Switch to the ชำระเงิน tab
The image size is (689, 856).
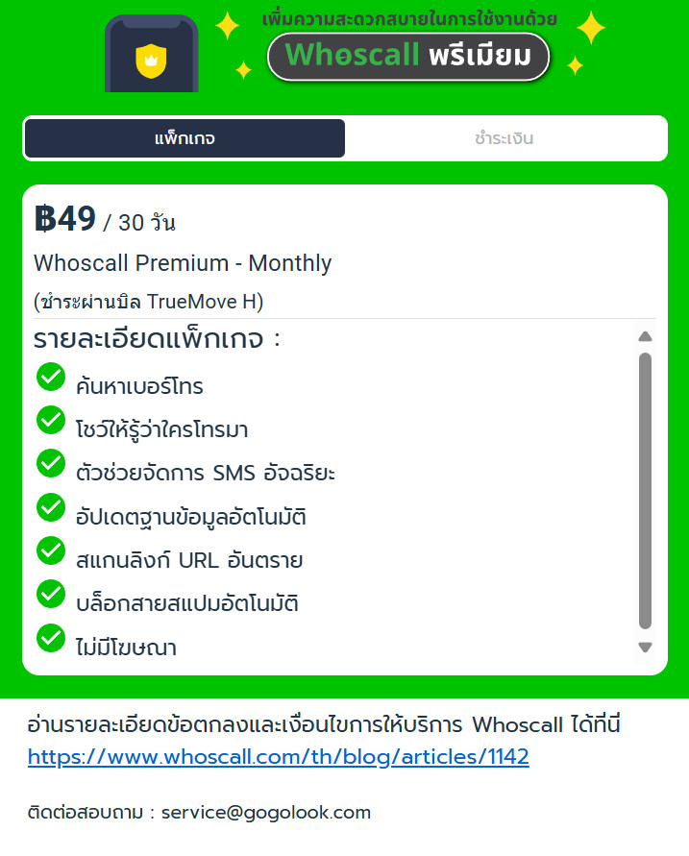[504, 138]
